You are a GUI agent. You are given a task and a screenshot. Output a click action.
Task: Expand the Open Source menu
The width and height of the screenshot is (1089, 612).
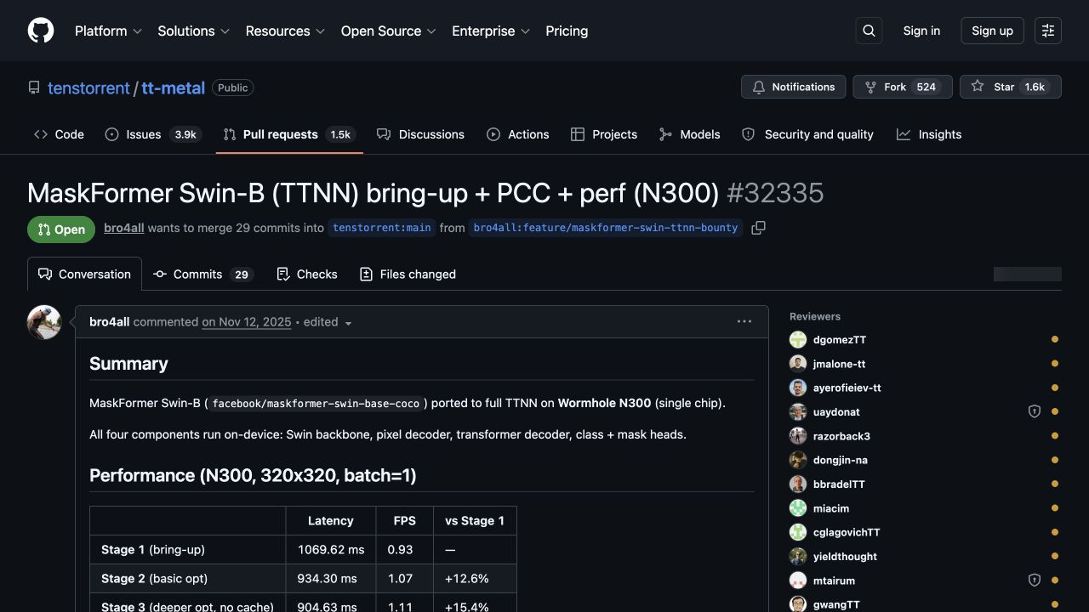pyautogui.click(x=388, y=31)
